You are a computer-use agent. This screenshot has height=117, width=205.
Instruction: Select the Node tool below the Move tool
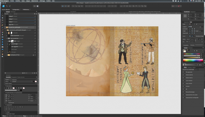point(3,15)
